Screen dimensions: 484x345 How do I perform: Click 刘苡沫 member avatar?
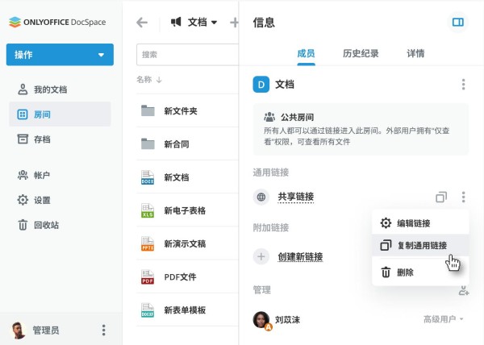click(x=261, y=320)
